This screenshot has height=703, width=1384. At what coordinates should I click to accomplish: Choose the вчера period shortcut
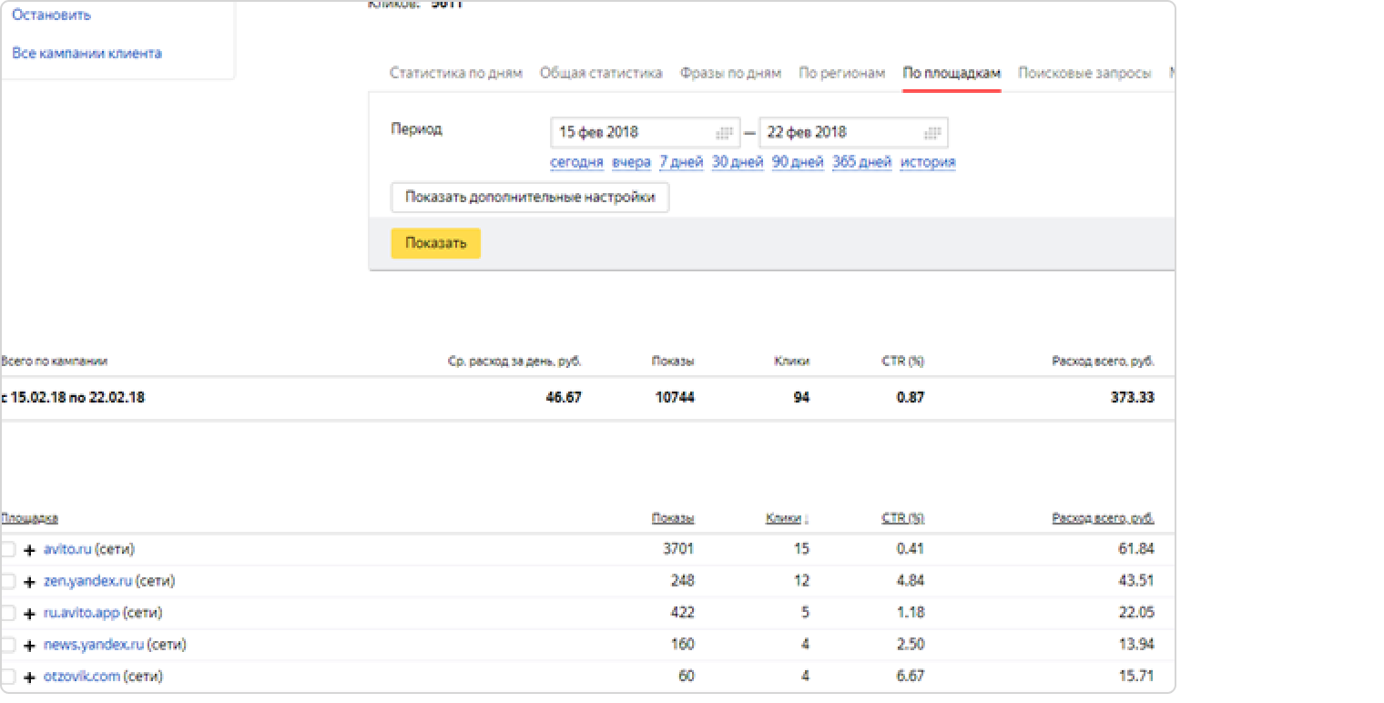(631, 162)
